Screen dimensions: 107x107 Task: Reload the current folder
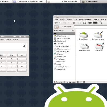click(x=85, y=23)
